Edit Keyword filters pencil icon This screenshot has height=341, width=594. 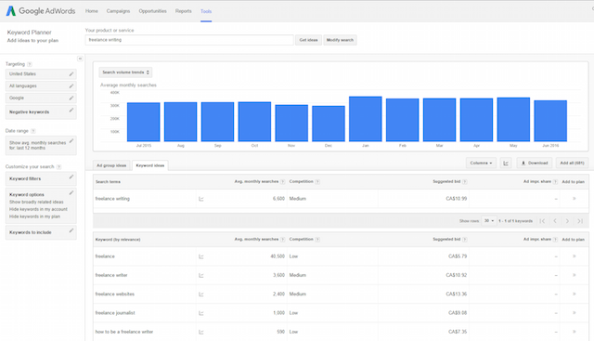click(x=71, y=177)
